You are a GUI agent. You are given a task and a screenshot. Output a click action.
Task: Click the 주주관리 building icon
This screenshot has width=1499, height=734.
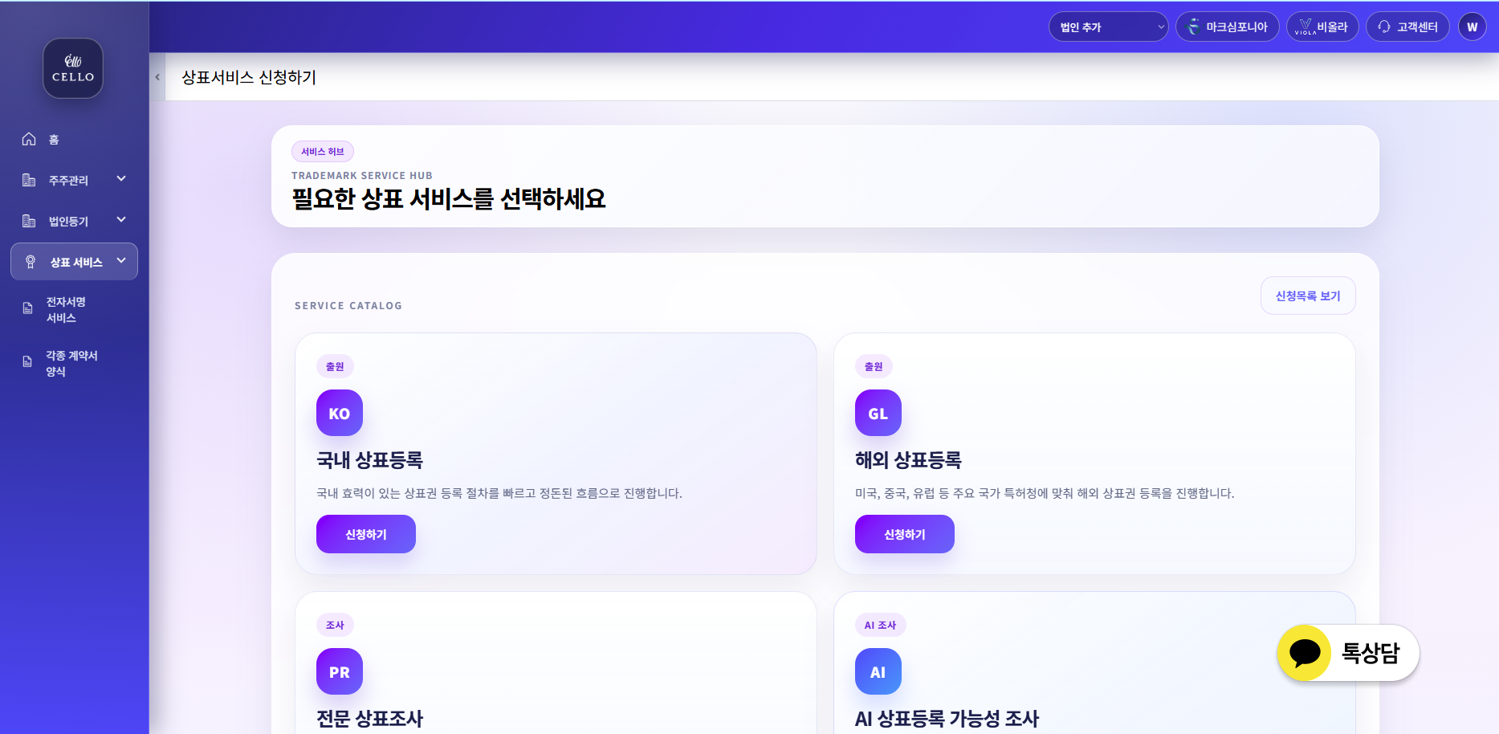tap(29, 180)
